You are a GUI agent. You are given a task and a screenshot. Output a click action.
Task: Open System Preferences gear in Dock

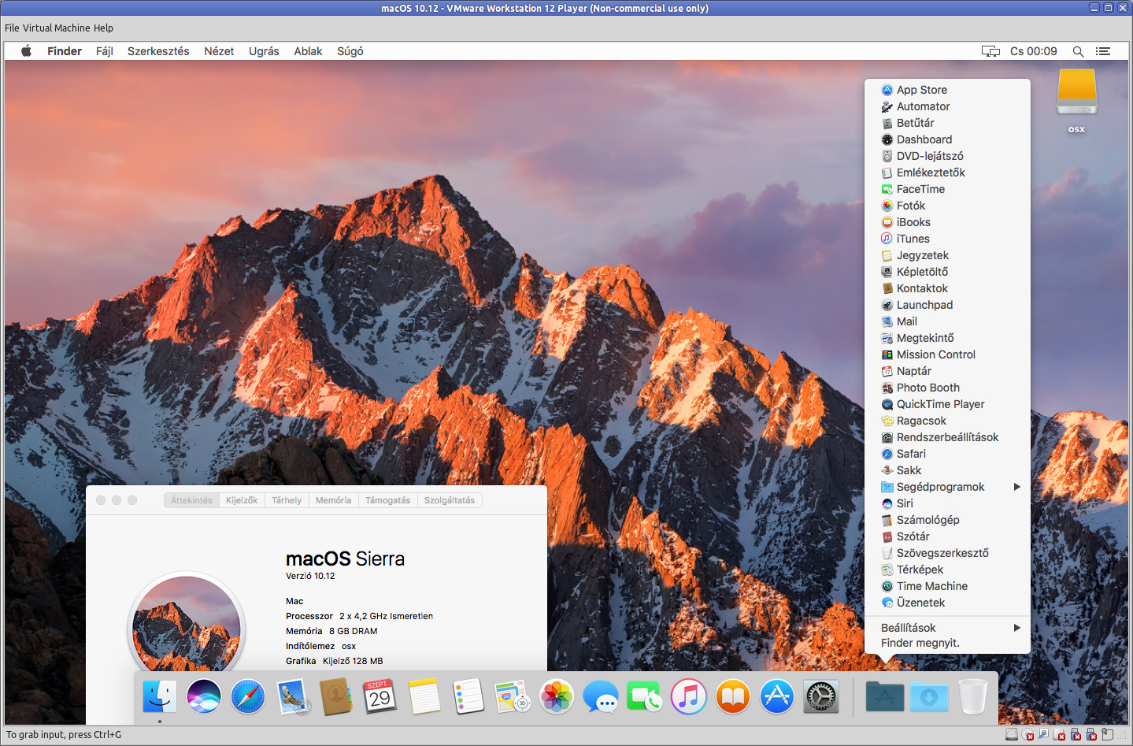821,696
